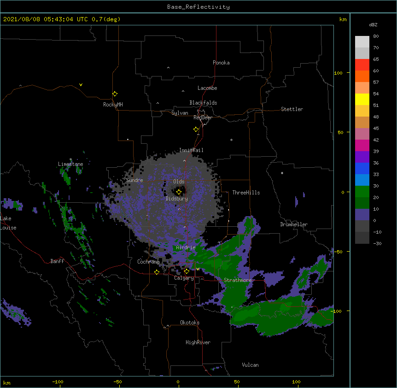Click the Cochrane town label
Viewport: 397px width, 388px height.
pos(148,262)
